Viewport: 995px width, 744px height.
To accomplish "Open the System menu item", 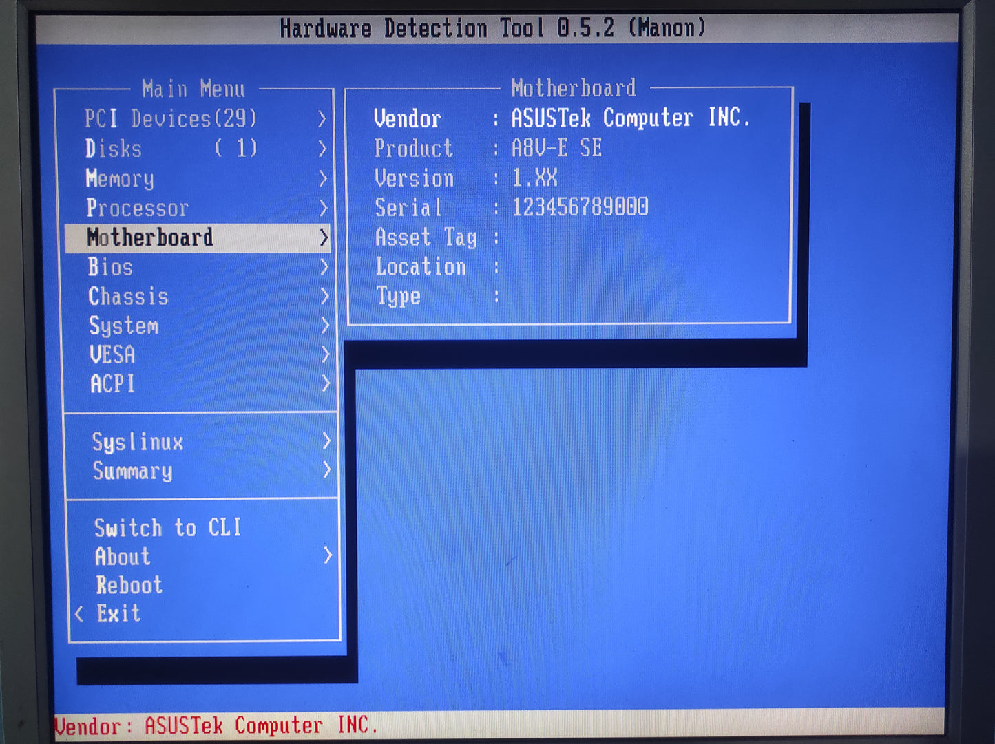I will coord(124,326).
